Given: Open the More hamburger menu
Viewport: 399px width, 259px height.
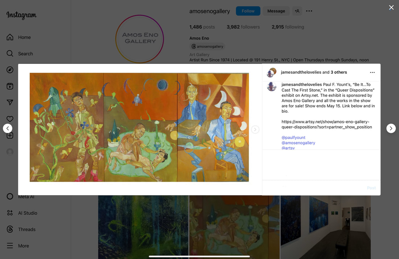Looking at the screenshot, I should click(17, 246).
